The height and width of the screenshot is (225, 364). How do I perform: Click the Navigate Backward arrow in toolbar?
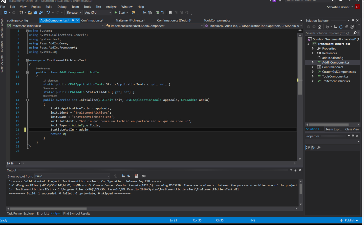click(x=5, y=12)
